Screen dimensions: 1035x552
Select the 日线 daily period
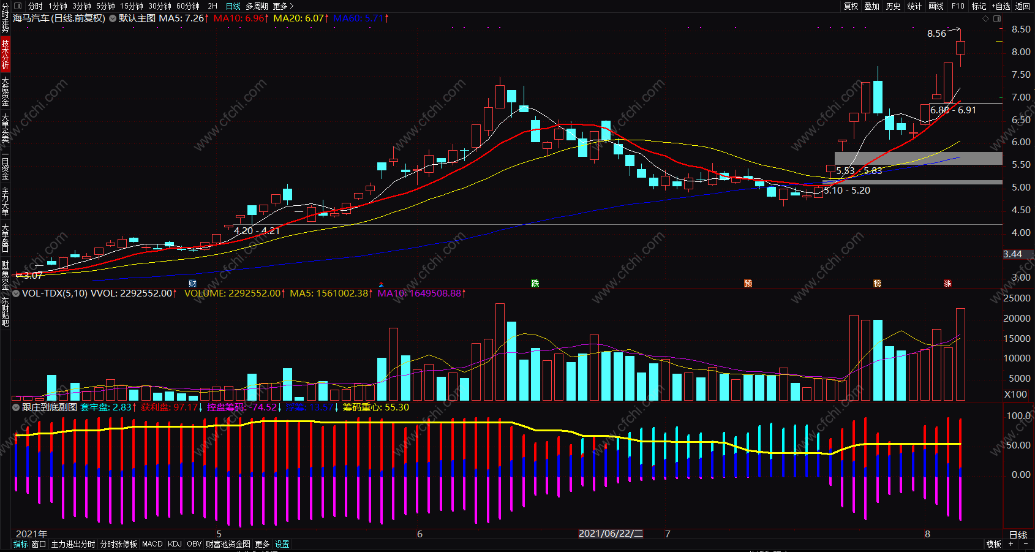click(x=233, y=6)
